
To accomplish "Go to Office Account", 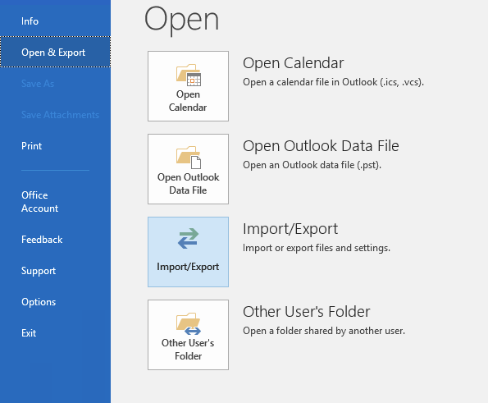I will click(x=39, y=202).
